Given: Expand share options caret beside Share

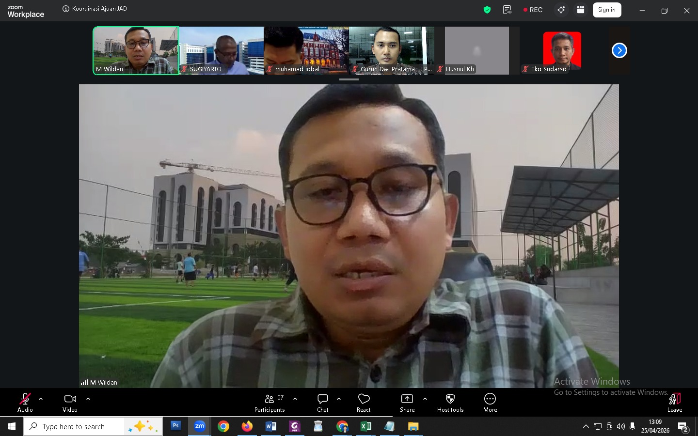Looking at the screenshot, I should [x=425, y=399].
